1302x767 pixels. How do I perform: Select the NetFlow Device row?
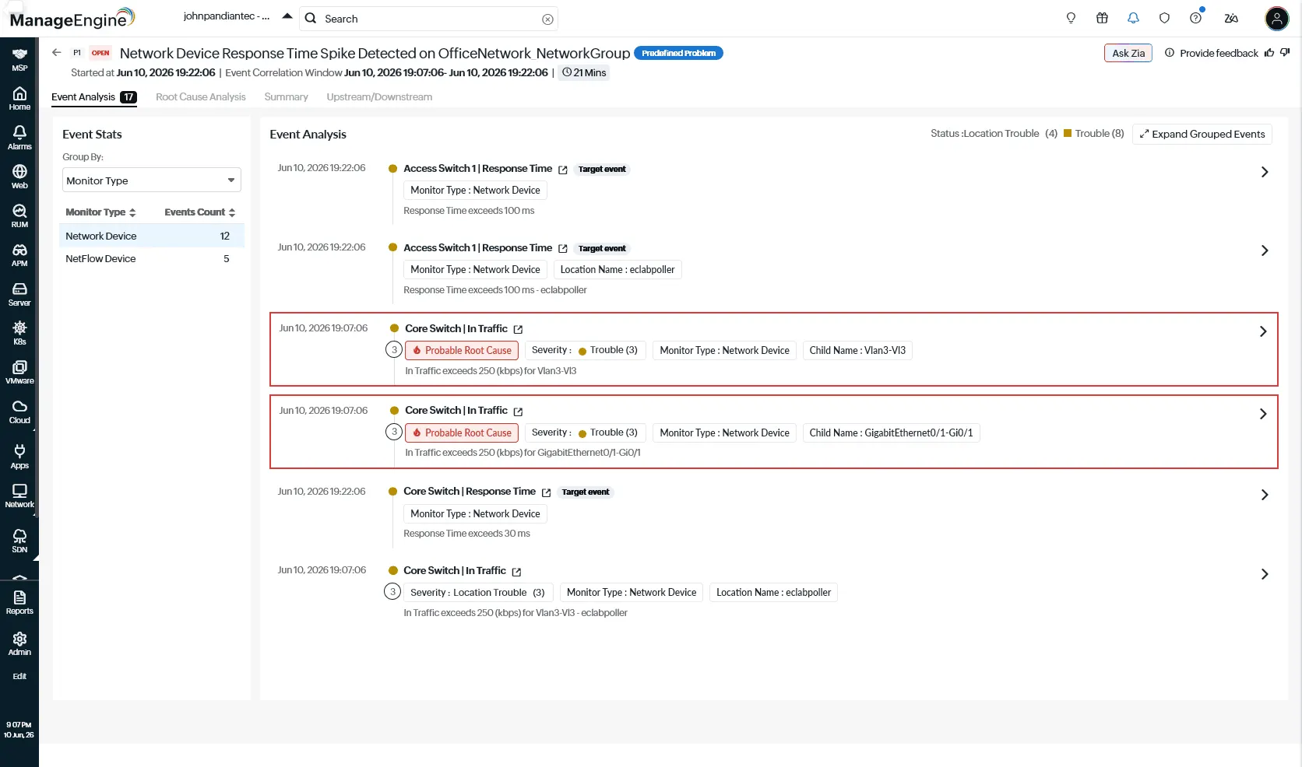(x=152, y=259)
